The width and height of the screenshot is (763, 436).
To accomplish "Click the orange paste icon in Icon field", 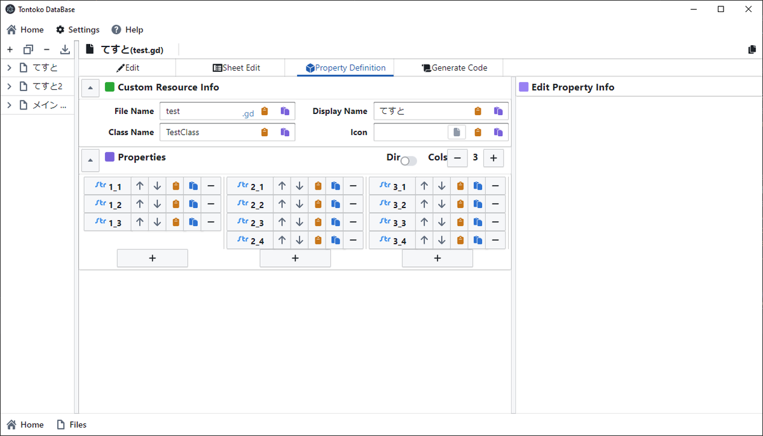I will 478,132.
